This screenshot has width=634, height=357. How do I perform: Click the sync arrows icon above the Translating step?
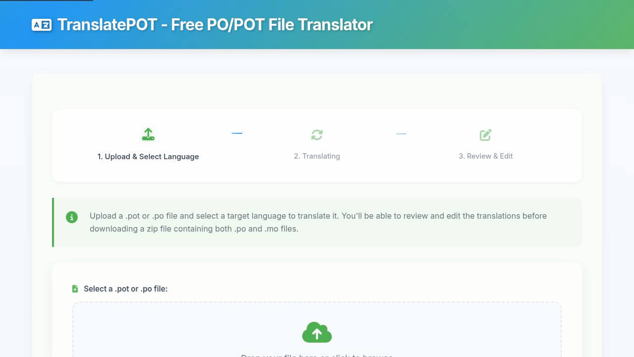pos(317,134)
